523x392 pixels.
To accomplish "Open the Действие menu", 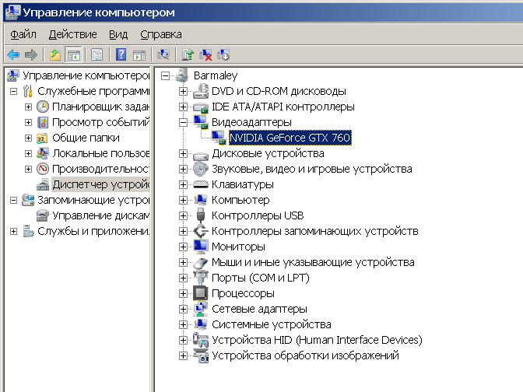I will (x=72, y=34).
